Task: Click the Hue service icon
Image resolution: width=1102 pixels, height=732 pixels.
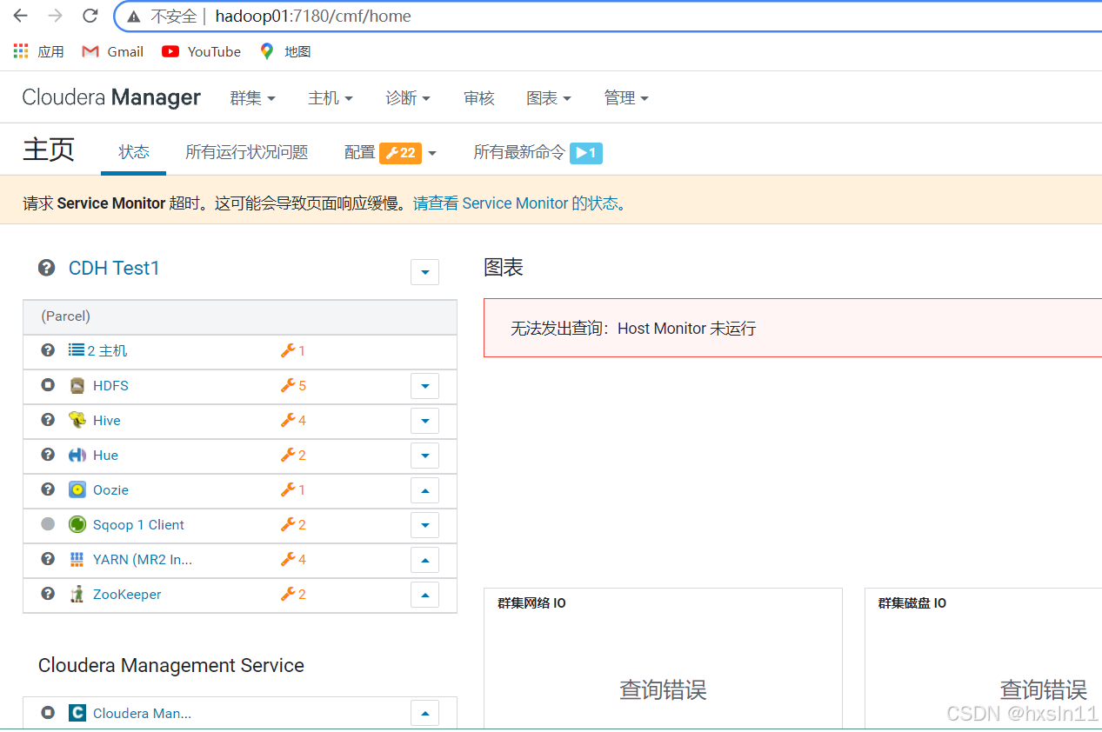Action: click(x=77, y=455)
